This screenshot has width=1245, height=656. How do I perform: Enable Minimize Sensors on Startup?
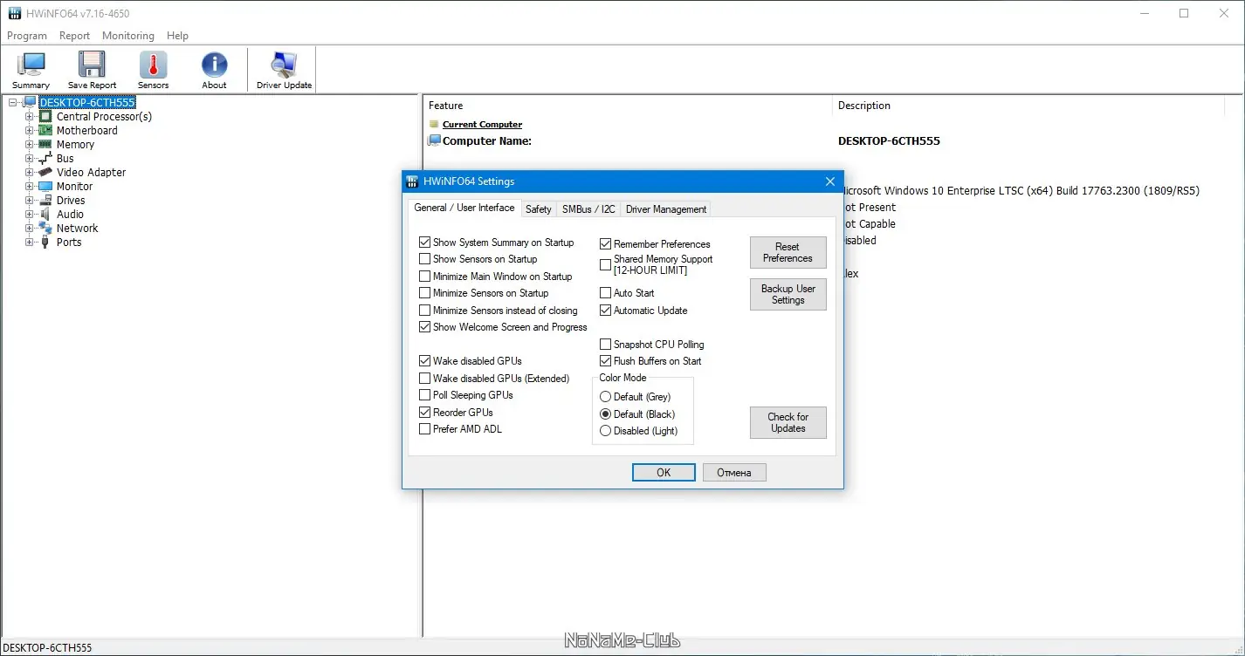coord(425,293)
